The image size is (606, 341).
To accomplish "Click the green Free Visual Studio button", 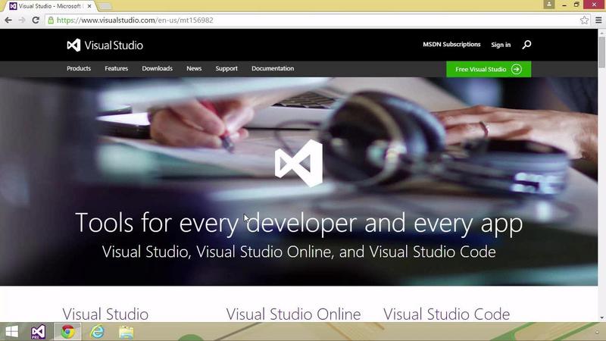I will [x=489, y=69].
